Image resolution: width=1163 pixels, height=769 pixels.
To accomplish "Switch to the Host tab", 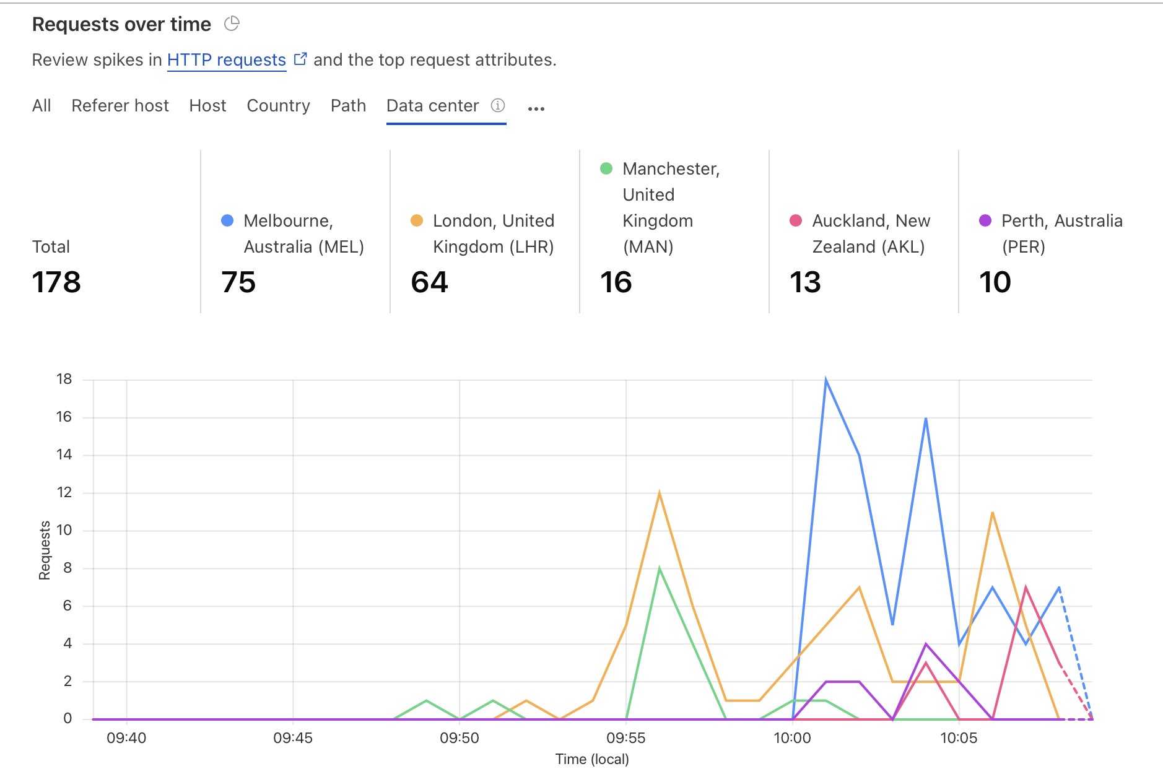I will [207, 106].
